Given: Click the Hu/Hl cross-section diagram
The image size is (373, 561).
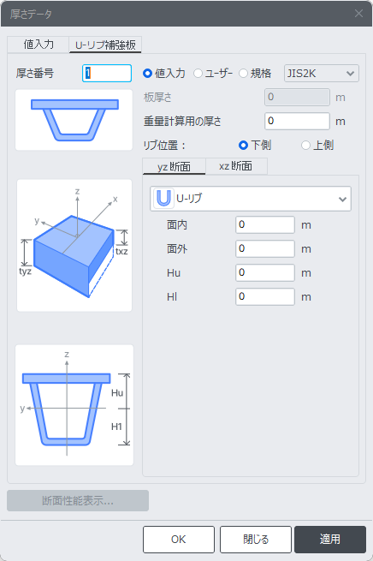Looking at the screenshot, I should pyautogui.click(x=74, y=405).
